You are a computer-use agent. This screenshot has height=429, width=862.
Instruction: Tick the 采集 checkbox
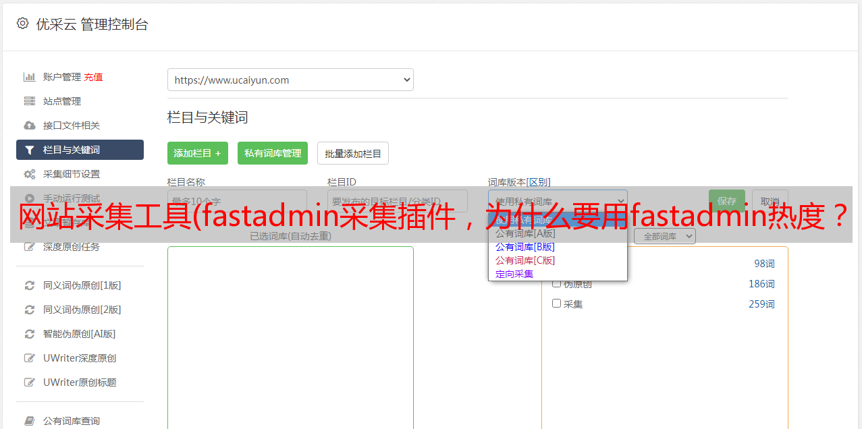point(556,304)
